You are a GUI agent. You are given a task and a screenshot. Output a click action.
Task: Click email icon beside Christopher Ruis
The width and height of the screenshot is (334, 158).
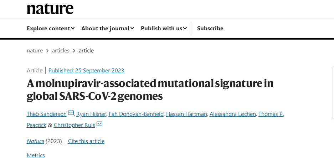[x=99, y=124]
